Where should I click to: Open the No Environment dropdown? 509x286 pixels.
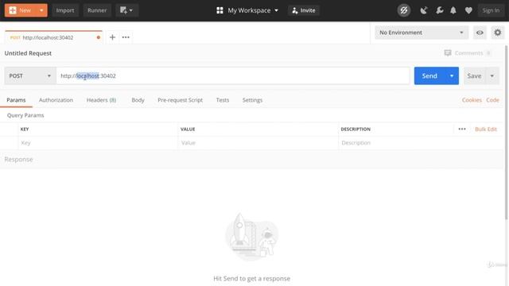click(x=422, y=33)
